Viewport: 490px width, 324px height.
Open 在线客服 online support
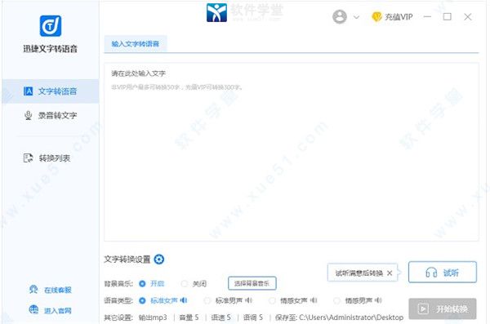click(x=51, y=290)
